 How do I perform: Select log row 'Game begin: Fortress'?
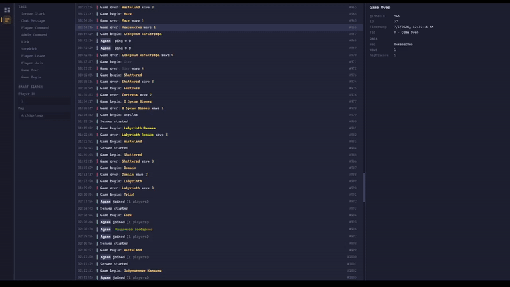pyautogui.click(x=219, y=88)
